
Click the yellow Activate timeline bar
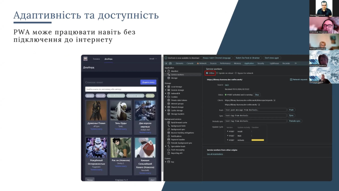[258, 140]
